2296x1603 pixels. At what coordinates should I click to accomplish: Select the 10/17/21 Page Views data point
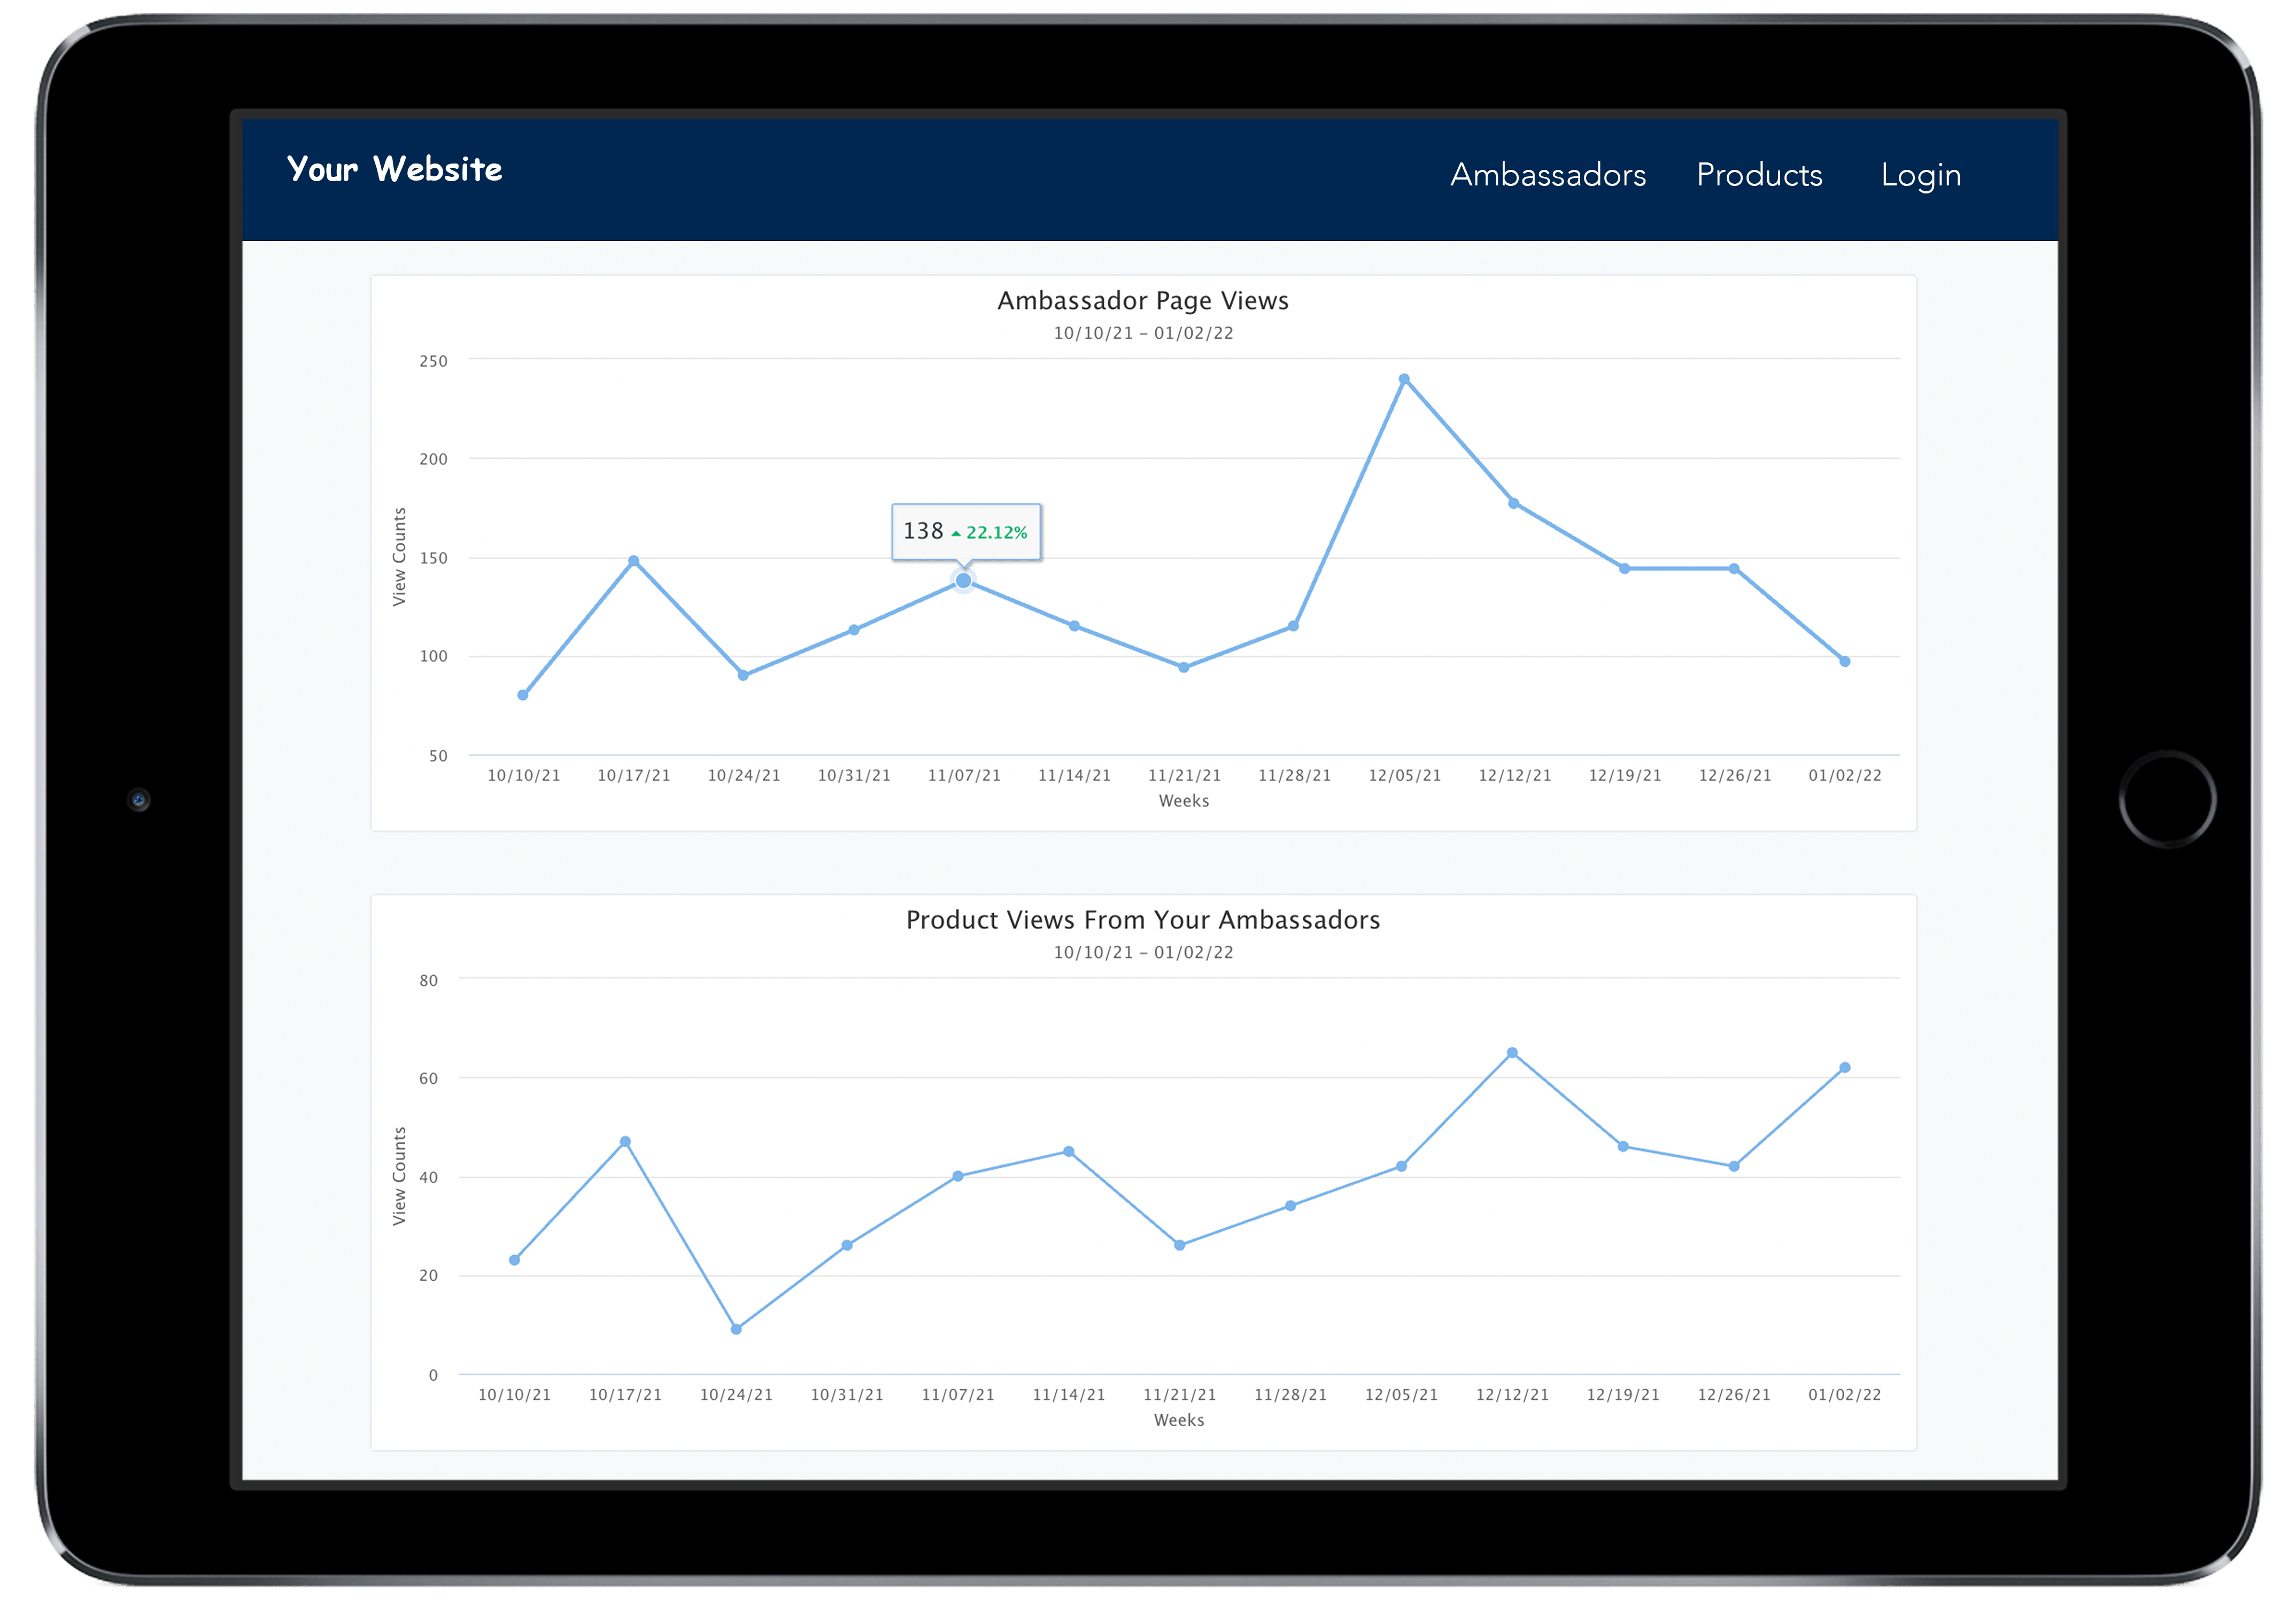pos(633,561)
